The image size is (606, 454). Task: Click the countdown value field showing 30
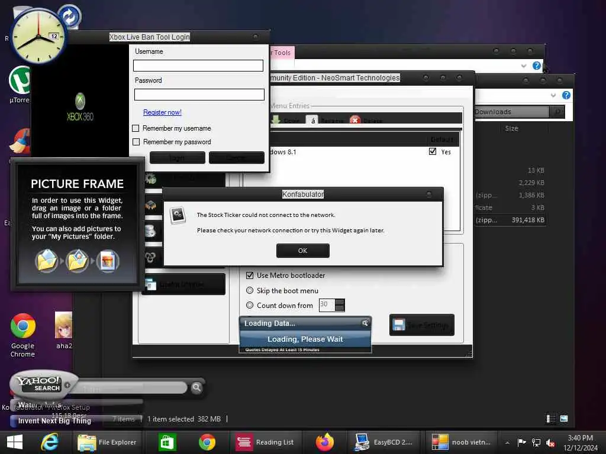[327, 305]
